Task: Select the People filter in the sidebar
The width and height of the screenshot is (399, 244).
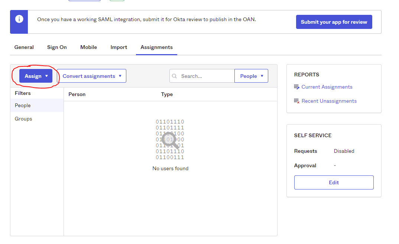Action: 23,106
